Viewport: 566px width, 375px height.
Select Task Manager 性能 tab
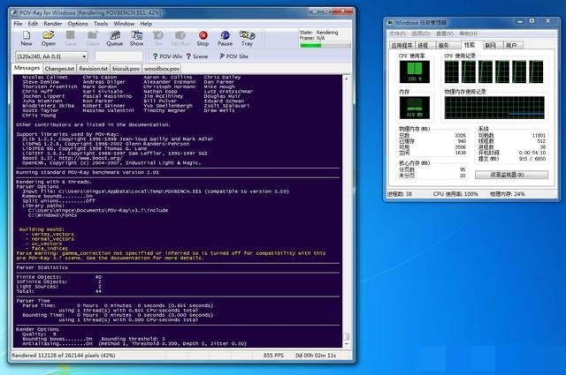470,45
